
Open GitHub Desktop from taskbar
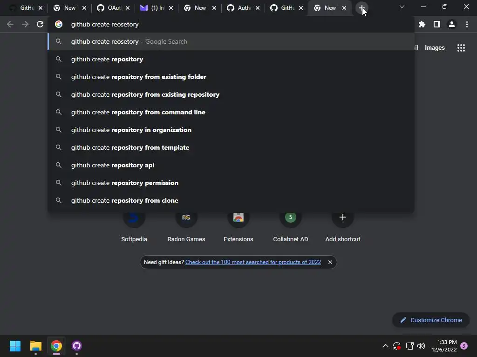[77, 346]
